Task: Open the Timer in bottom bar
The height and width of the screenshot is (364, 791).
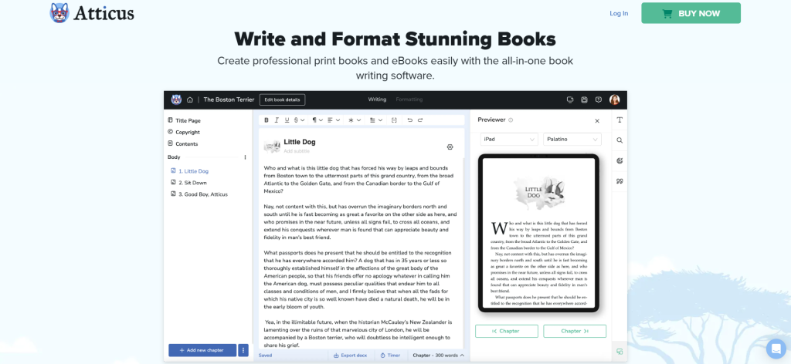Action: (x=390, y=356)
